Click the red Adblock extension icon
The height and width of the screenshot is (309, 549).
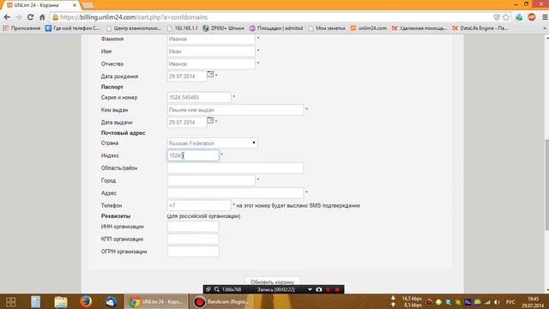532,17
